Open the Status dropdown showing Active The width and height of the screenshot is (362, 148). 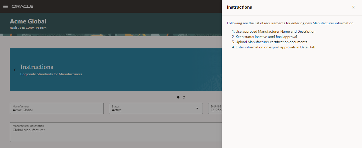(156, 108)
